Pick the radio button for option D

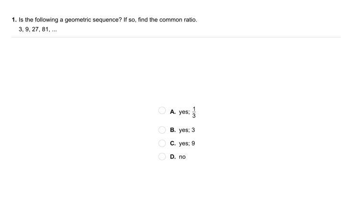pos(162,157)
